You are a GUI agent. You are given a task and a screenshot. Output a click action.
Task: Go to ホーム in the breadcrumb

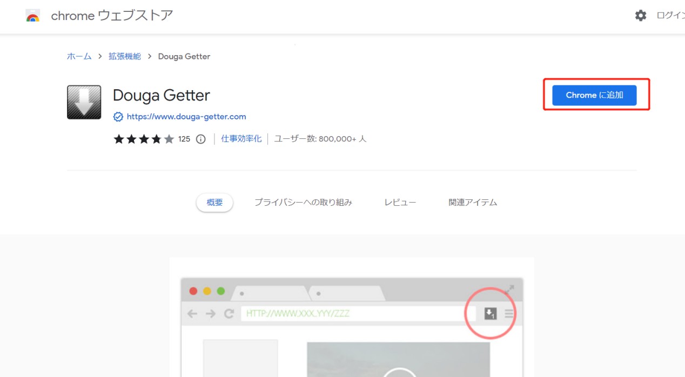coord(79,56)
